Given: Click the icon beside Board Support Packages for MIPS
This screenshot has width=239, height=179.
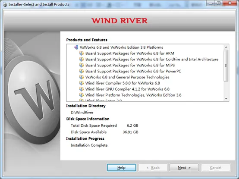Looking at the screenshot, I should point(82,65).
